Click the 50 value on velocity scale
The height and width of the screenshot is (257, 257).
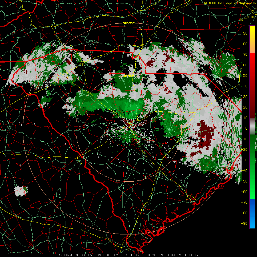point(245,76)
